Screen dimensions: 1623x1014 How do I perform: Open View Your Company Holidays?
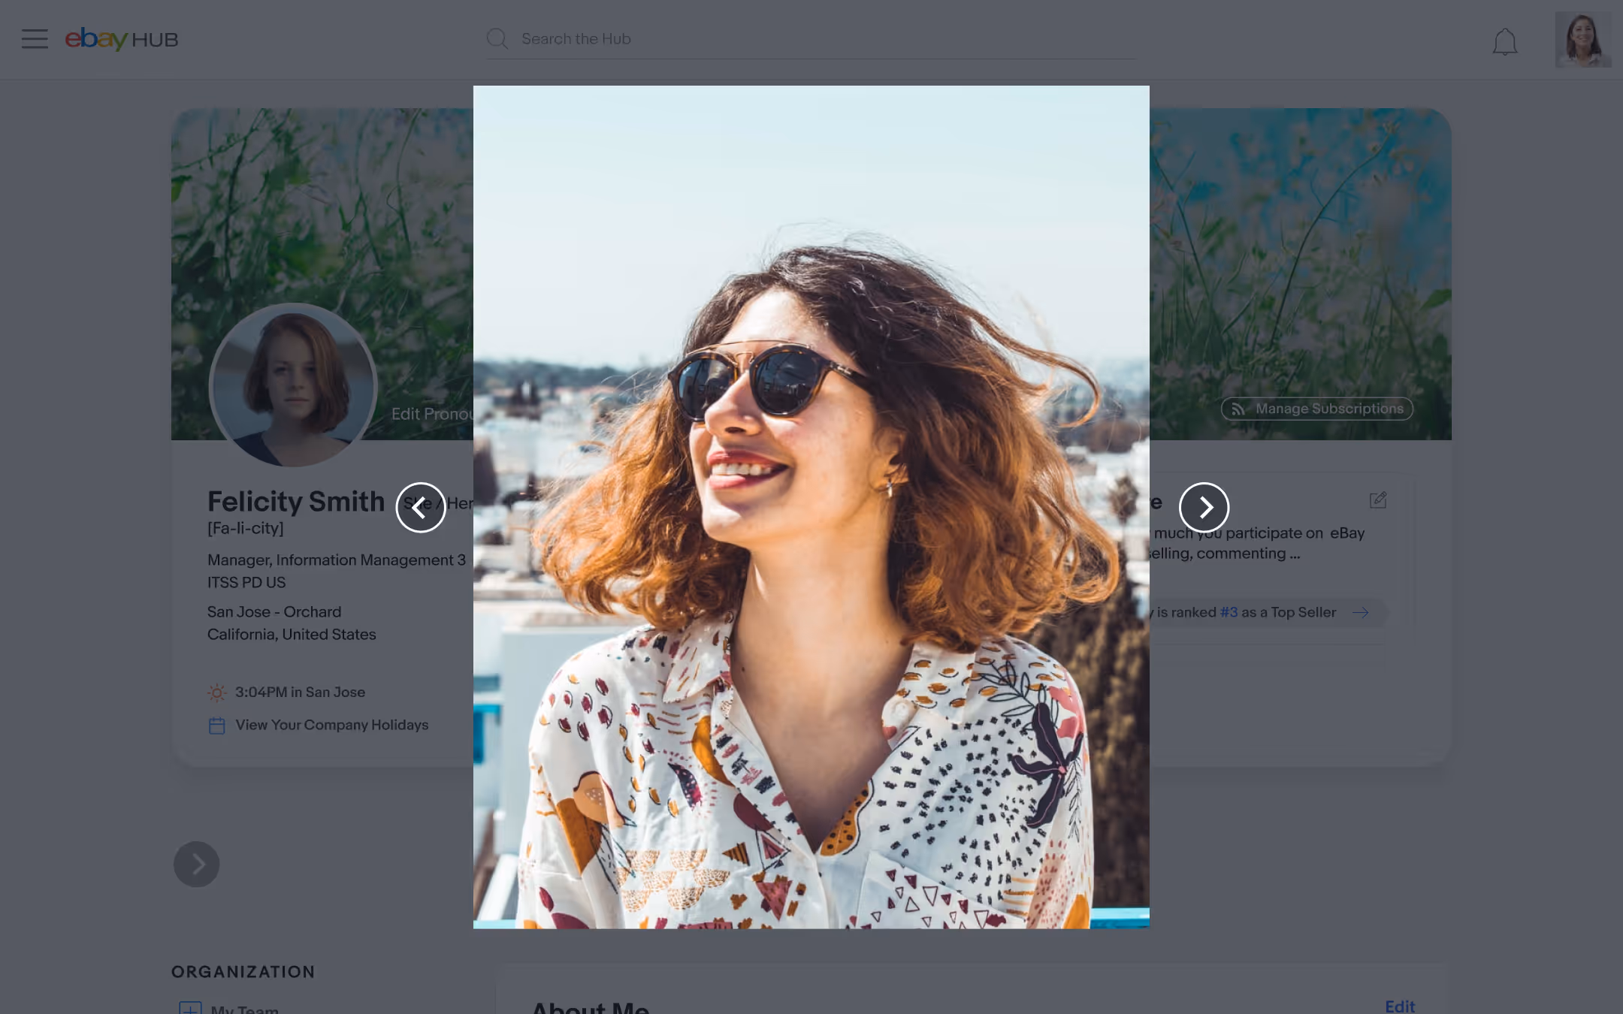point(331,725)
